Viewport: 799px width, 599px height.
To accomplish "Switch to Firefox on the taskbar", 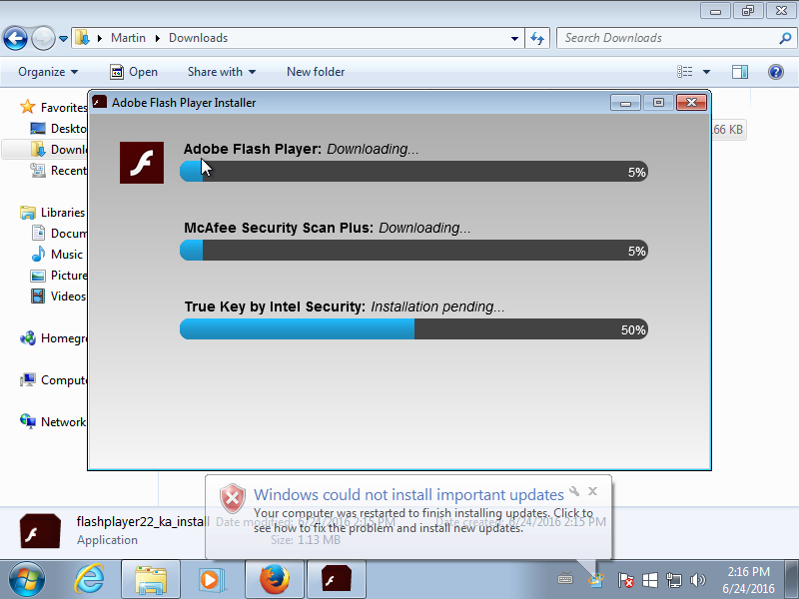I will click(274, 580).
